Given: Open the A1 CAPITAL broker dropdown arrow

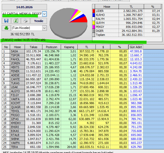Looking at the screenshot, I should [44, 14].
